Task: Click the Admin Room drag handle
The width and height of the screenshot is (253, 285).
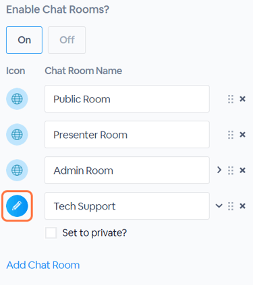Action: pos(231,170)
